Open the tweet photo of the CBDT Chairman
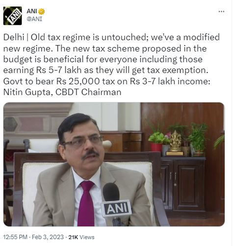233x246 pixels. click(x=114, y=164)
